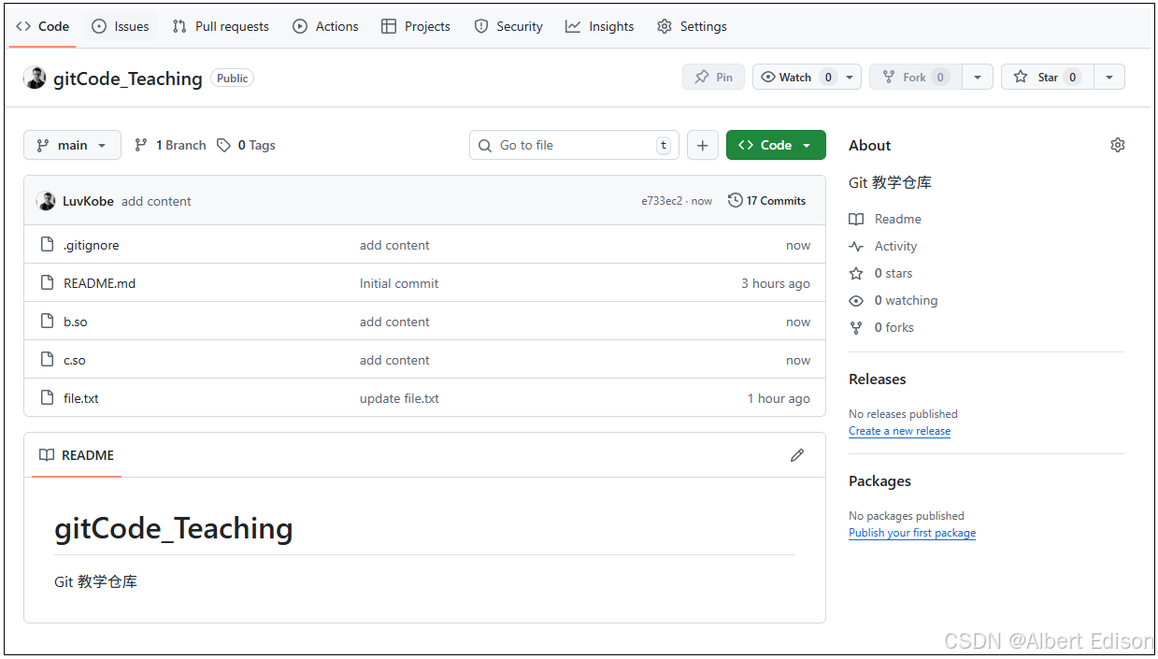
Task: View the 0 Tags link
Action: click(246, 145)
